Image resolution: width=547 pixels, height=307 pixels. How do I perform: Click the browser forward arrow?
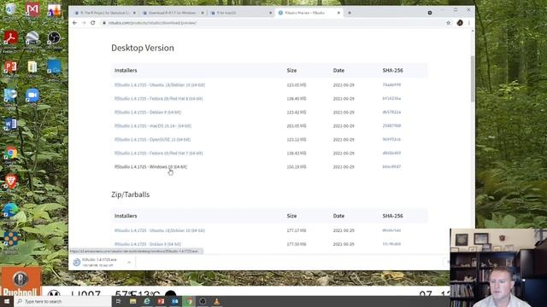(x=84, y=23)
